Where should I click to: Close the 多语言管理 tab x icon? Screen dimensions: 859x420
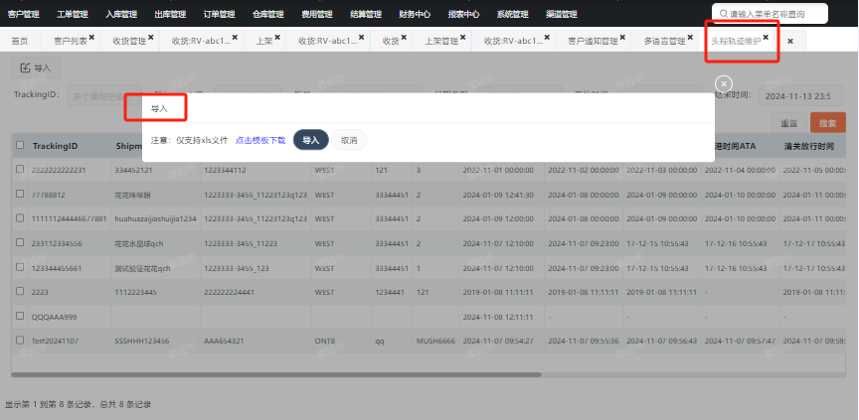[690, 37]
